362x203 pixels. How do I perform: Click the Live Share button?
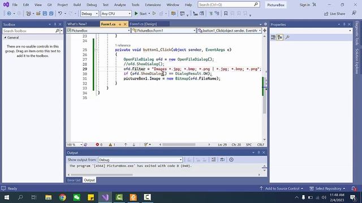[334, 14]
